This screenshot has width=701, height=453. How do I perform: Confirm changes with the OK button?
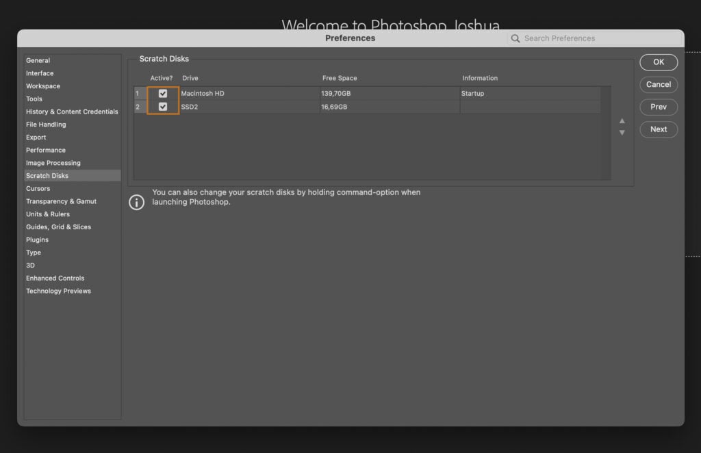pos(658,62)
